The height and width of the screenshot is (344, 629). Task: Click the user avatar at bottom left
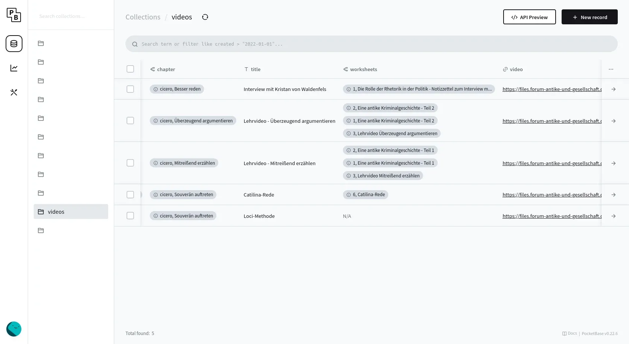pos(13,329)
